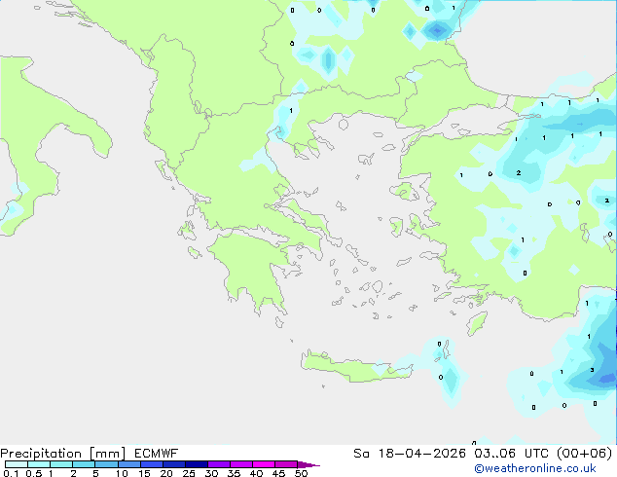
Task: Click the legend label 50
Action: coord(301,473)
